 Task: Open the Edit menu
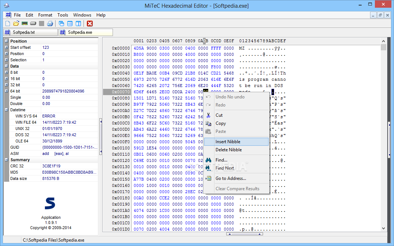(x=29, y=15)
